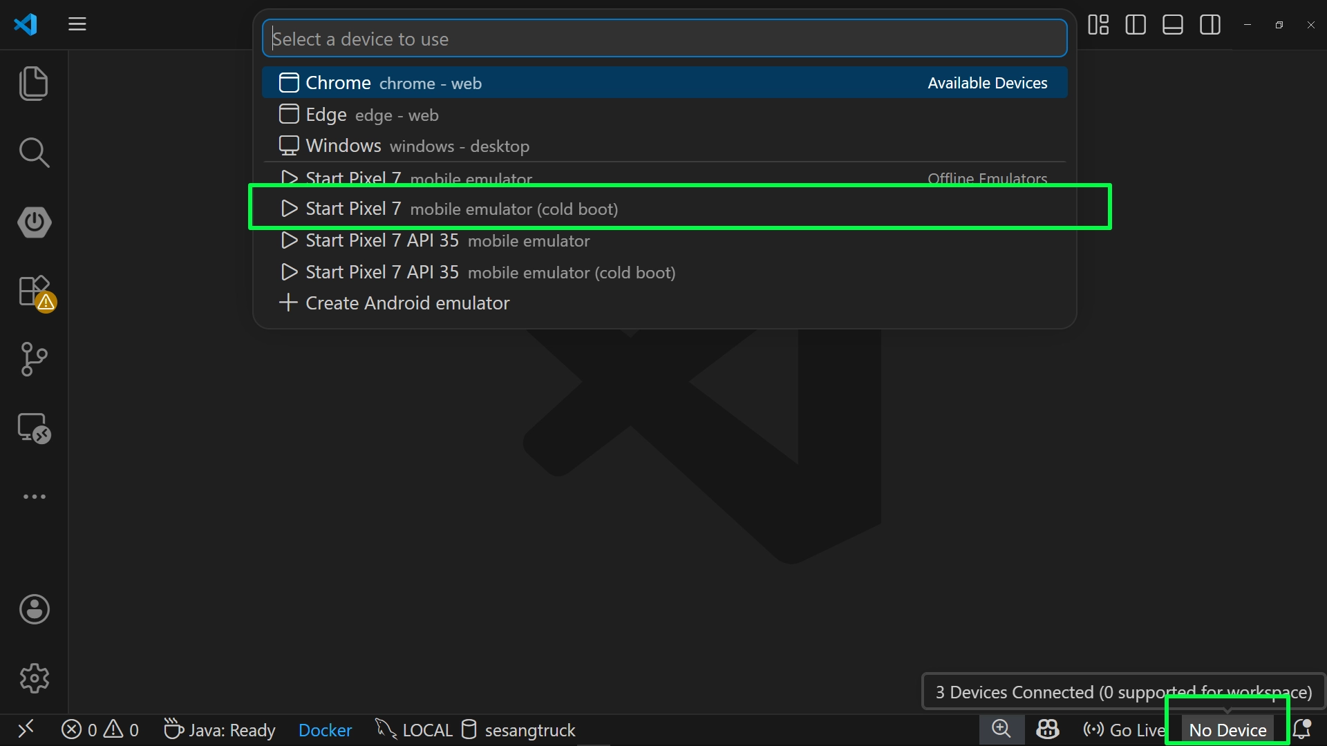Open hamburger application menu
This screenshot has height=746, width=1327.
pyautogui.click(x=77, y=25)
